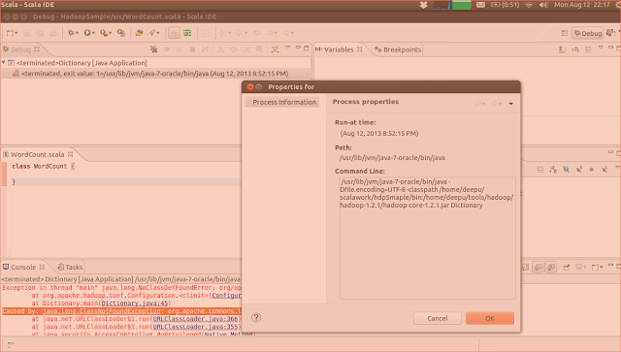Screen dimensions: 621x352
Task: Click the Scala perspective icon beside Debug
Action: tap(609, 33)
